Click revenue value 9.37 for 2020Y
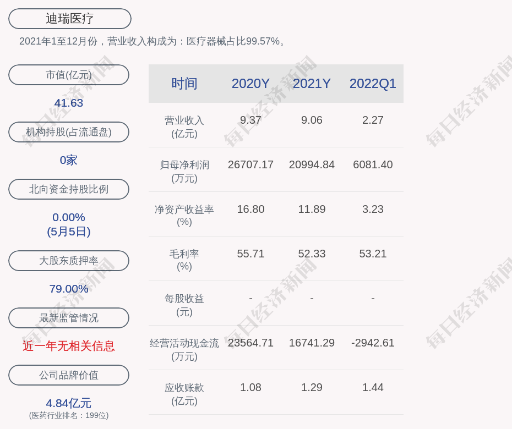This screenshot has width=512, height=429. tap(250, 120)
